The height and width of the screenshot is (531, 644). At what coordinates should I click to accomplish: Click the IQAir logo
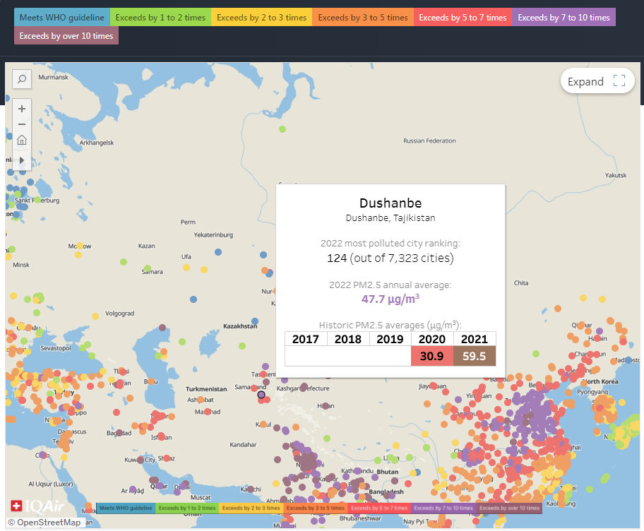click(x=32, y=506)
